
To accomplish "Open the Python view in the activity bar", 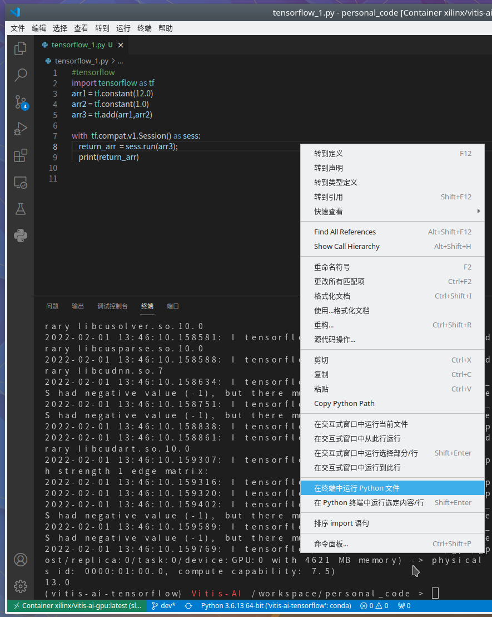I will pos(21,236).
